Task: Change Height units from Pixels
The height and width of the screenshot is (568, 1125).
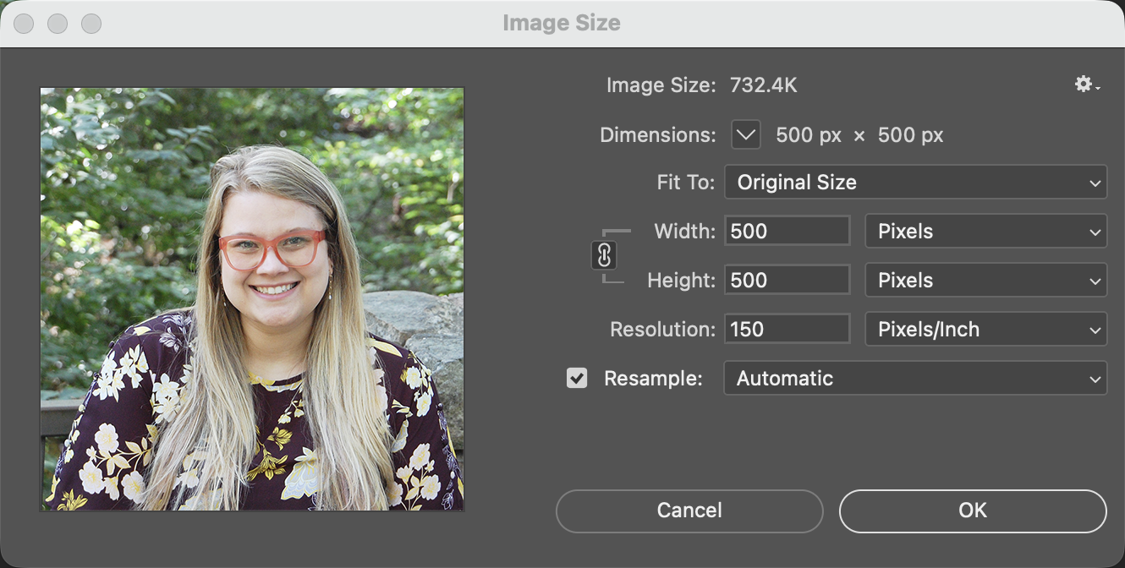Action: pos(986,281)
